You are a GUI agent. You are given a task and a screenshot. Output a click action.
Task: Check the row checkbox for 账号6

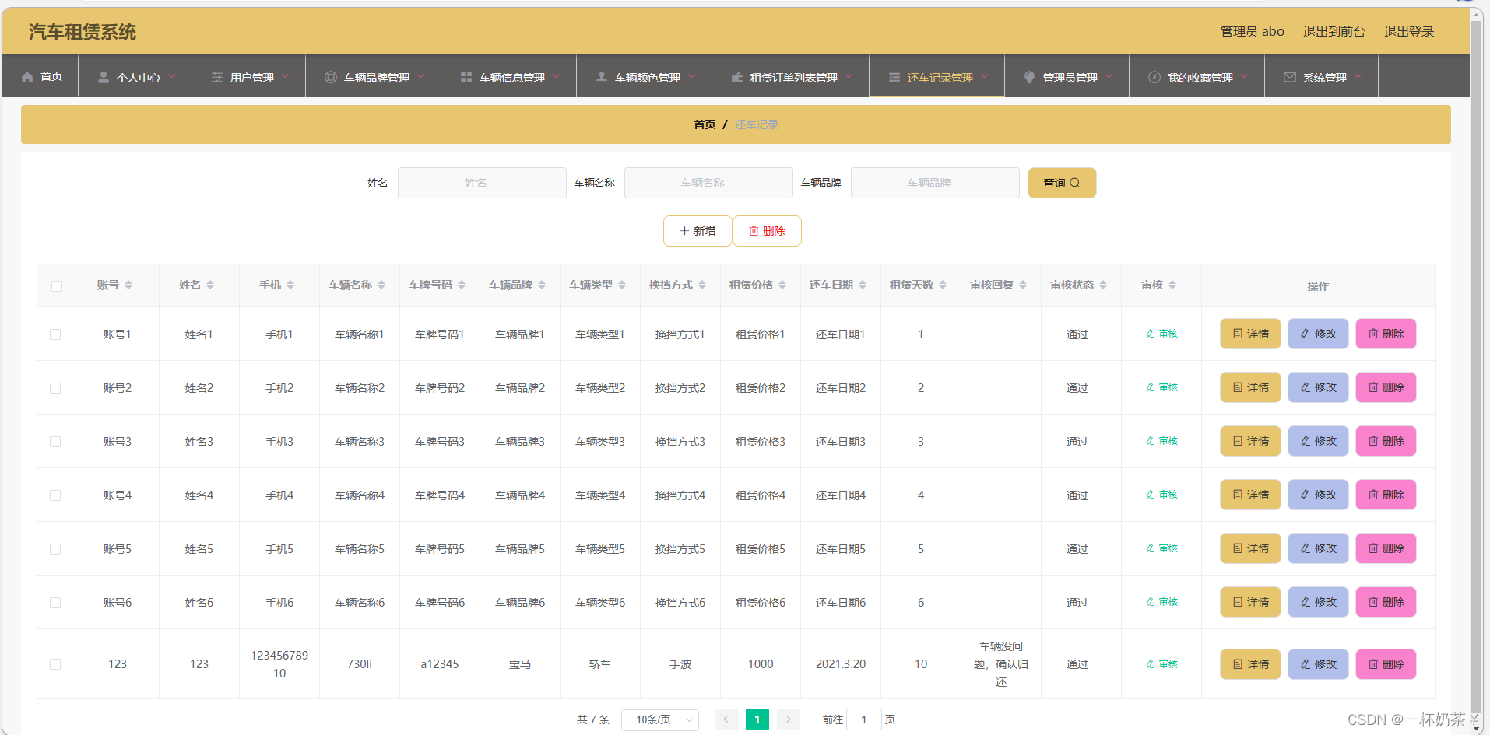point(55,603)
